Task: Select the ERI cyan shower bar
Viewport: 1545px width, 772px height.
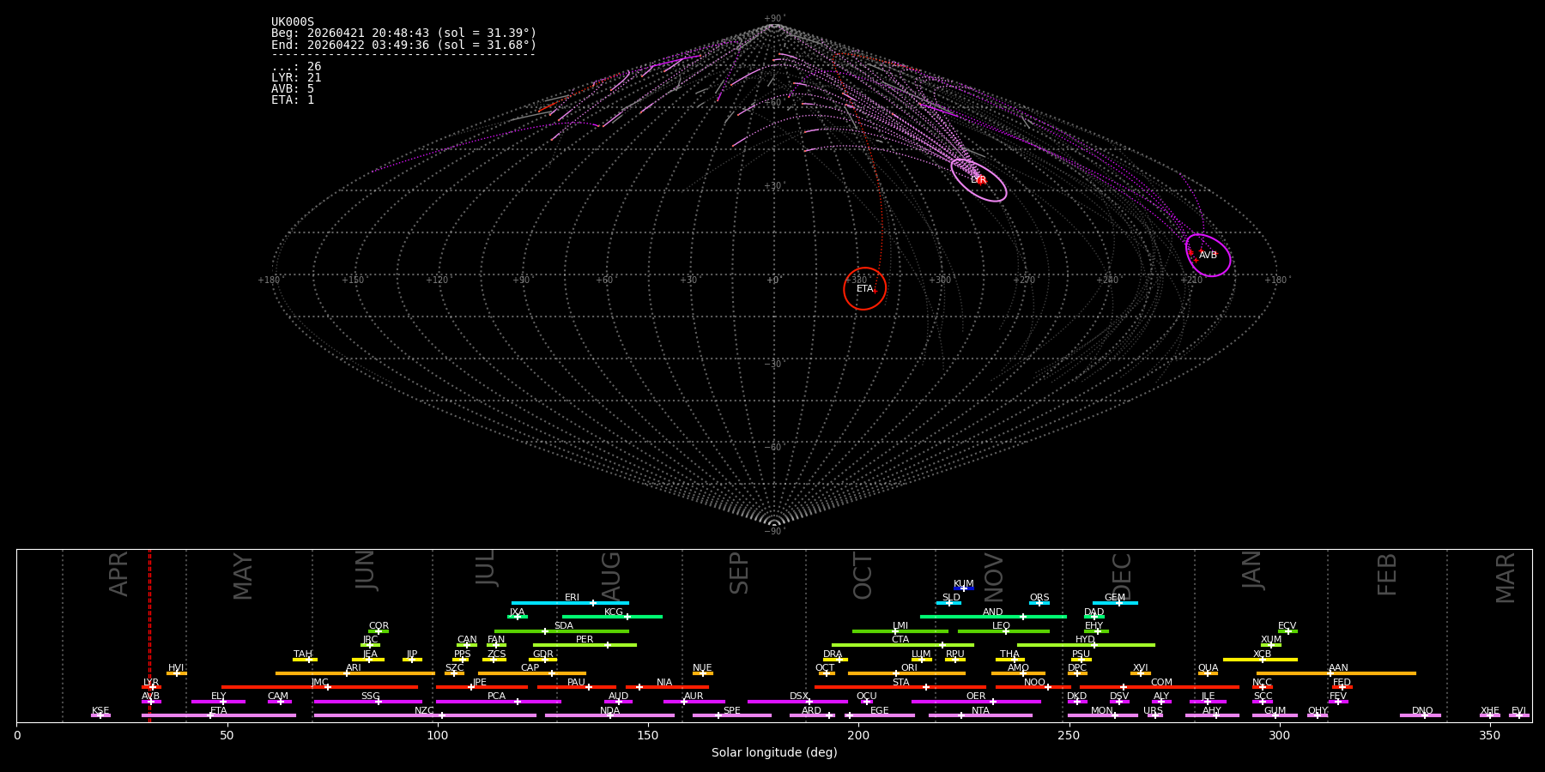Action: pos(570,603)
